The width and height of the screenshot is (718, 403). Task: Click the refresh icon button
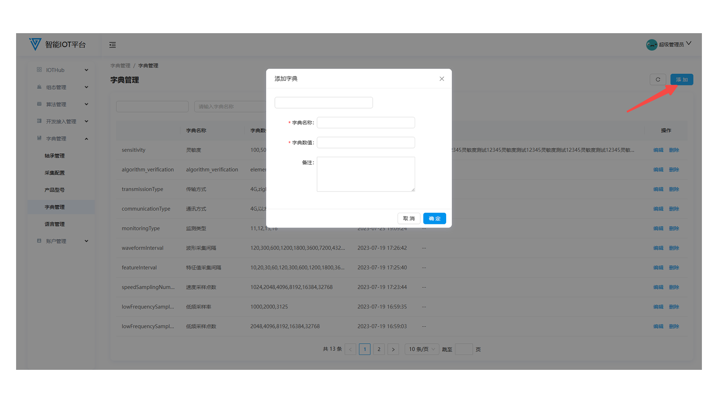pos(658,79)
